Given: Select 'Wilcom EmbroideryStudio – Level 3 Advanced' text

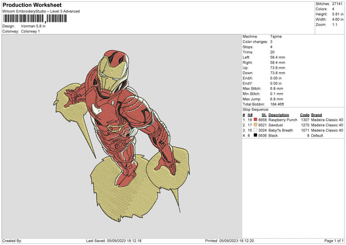Looking at the screenshot, I should tap(41, 12).
